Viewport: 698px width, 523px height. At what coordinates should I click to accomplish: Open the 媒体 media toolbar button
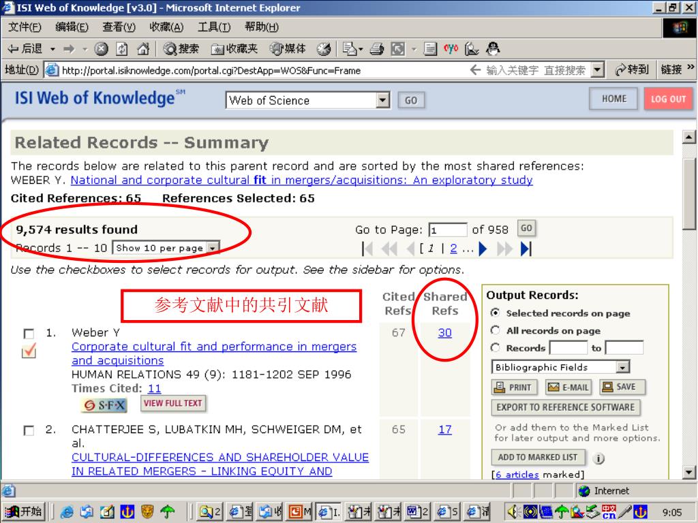[288, 49]
